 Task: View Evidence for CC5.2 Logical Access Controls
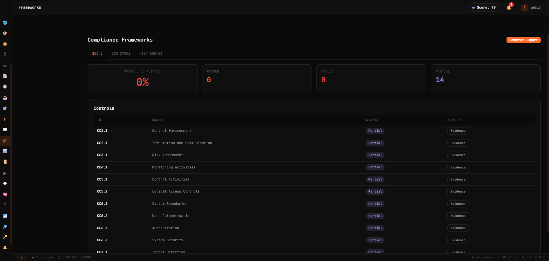(458, 192)
